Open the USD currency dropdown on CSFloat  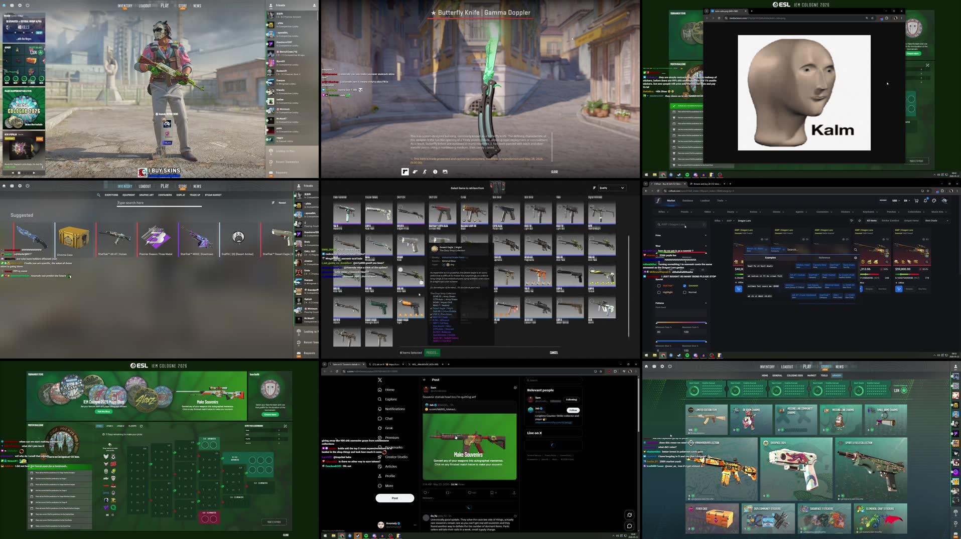click(896, 201)
